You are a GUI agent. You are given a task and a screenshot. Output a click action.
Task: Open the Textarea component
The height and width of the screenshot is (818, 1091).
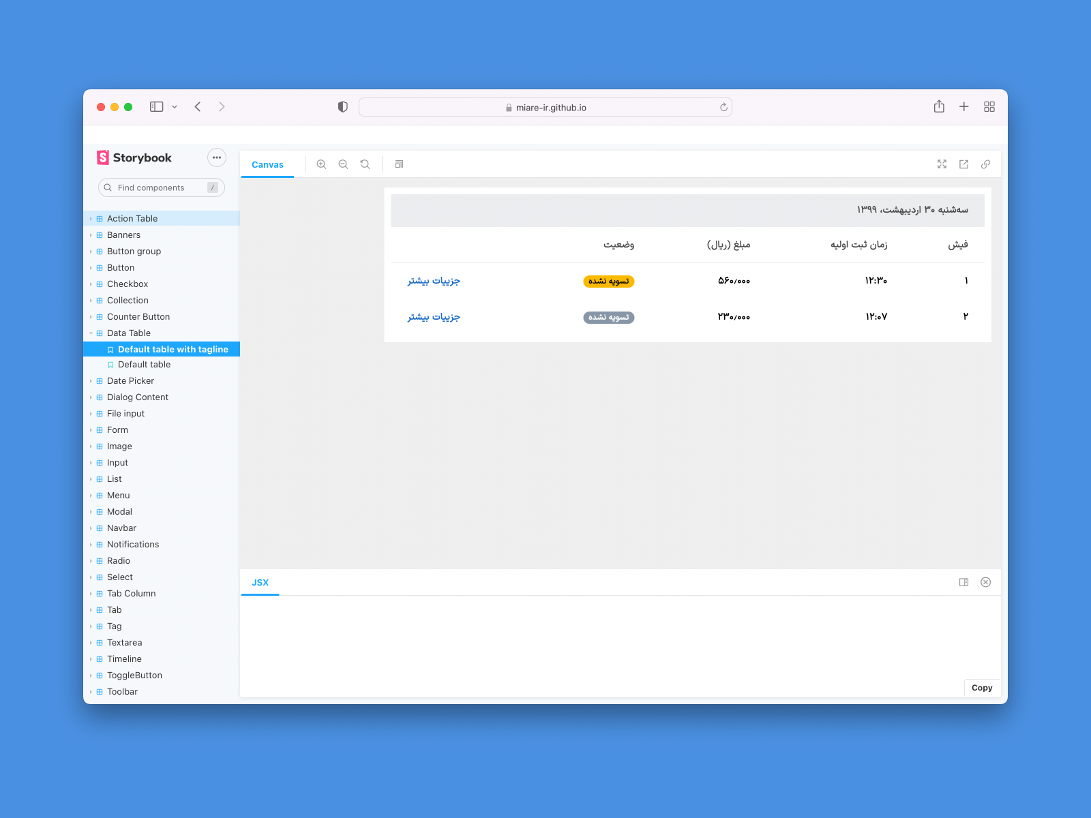pos(162,642)
